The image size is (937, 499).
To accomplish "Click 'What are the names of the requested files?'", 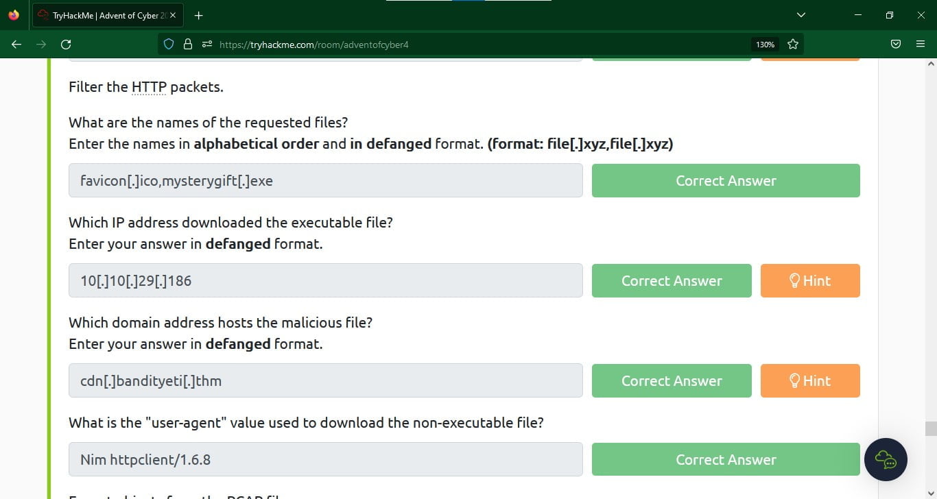I will click(x=209, y=123).
